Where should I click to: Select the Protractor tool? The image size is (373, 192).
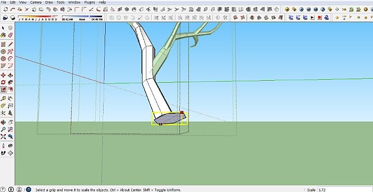[3, 106]
